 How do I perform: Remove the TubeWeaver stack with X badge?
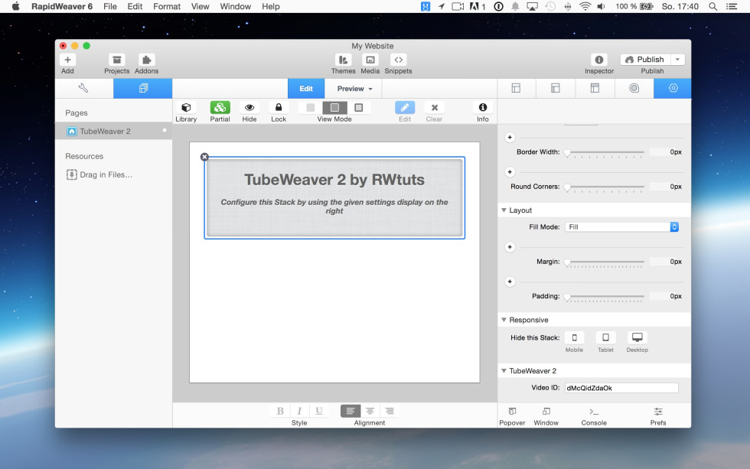pyautogui.click(x=205, y=157)
